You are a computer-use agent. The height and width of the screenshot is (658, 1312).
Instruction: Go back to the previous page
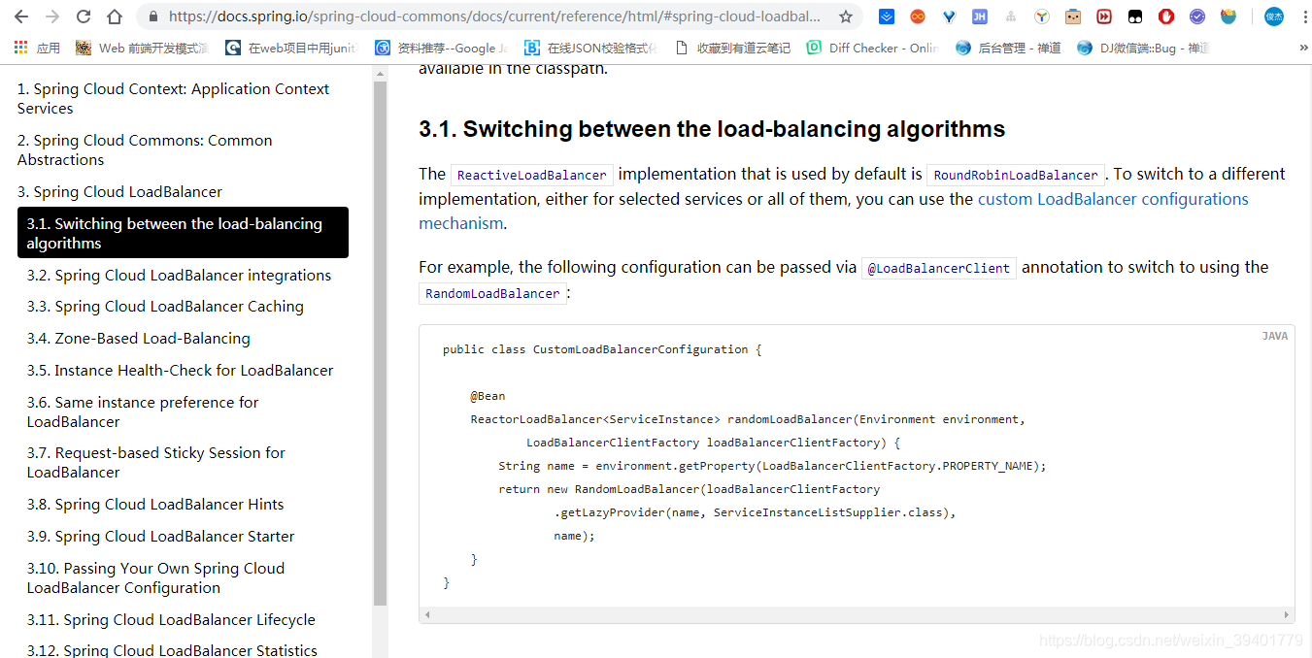coord(21,16)
